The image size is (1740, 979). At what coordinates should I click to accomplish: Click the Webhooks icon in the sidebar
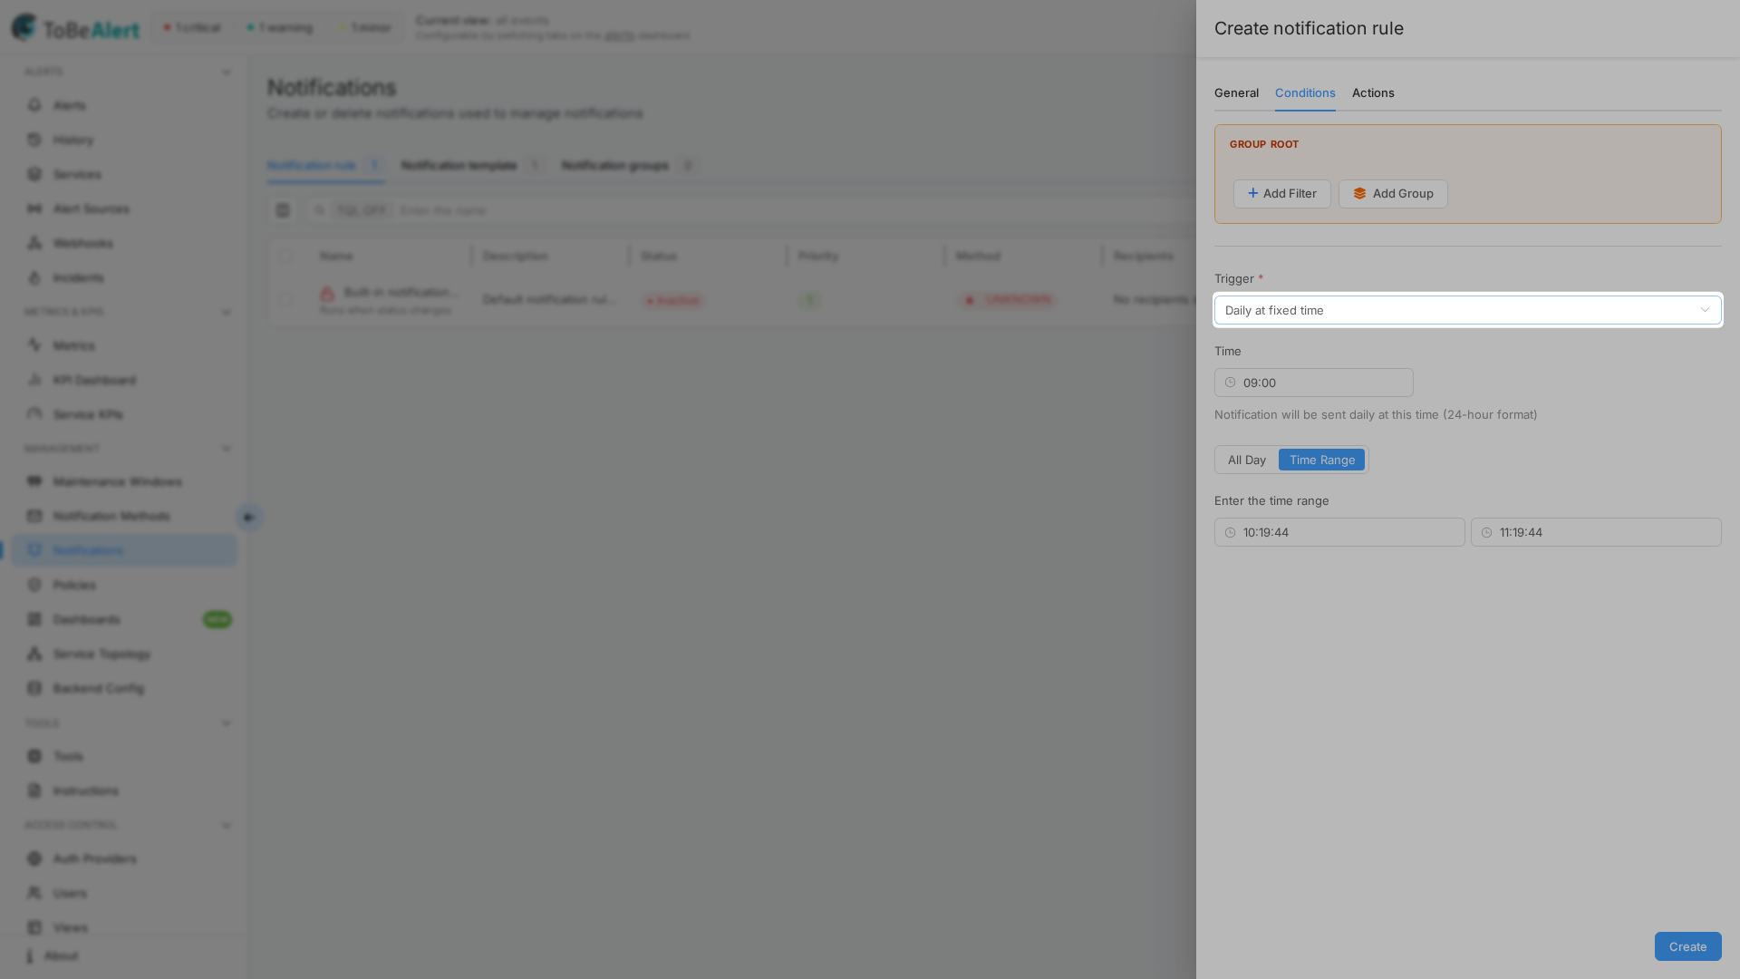34,243
